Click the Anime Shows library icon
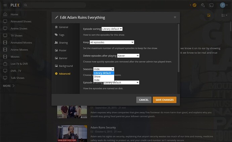This screenshot has height=142, width=232. [x=5, y=28]
